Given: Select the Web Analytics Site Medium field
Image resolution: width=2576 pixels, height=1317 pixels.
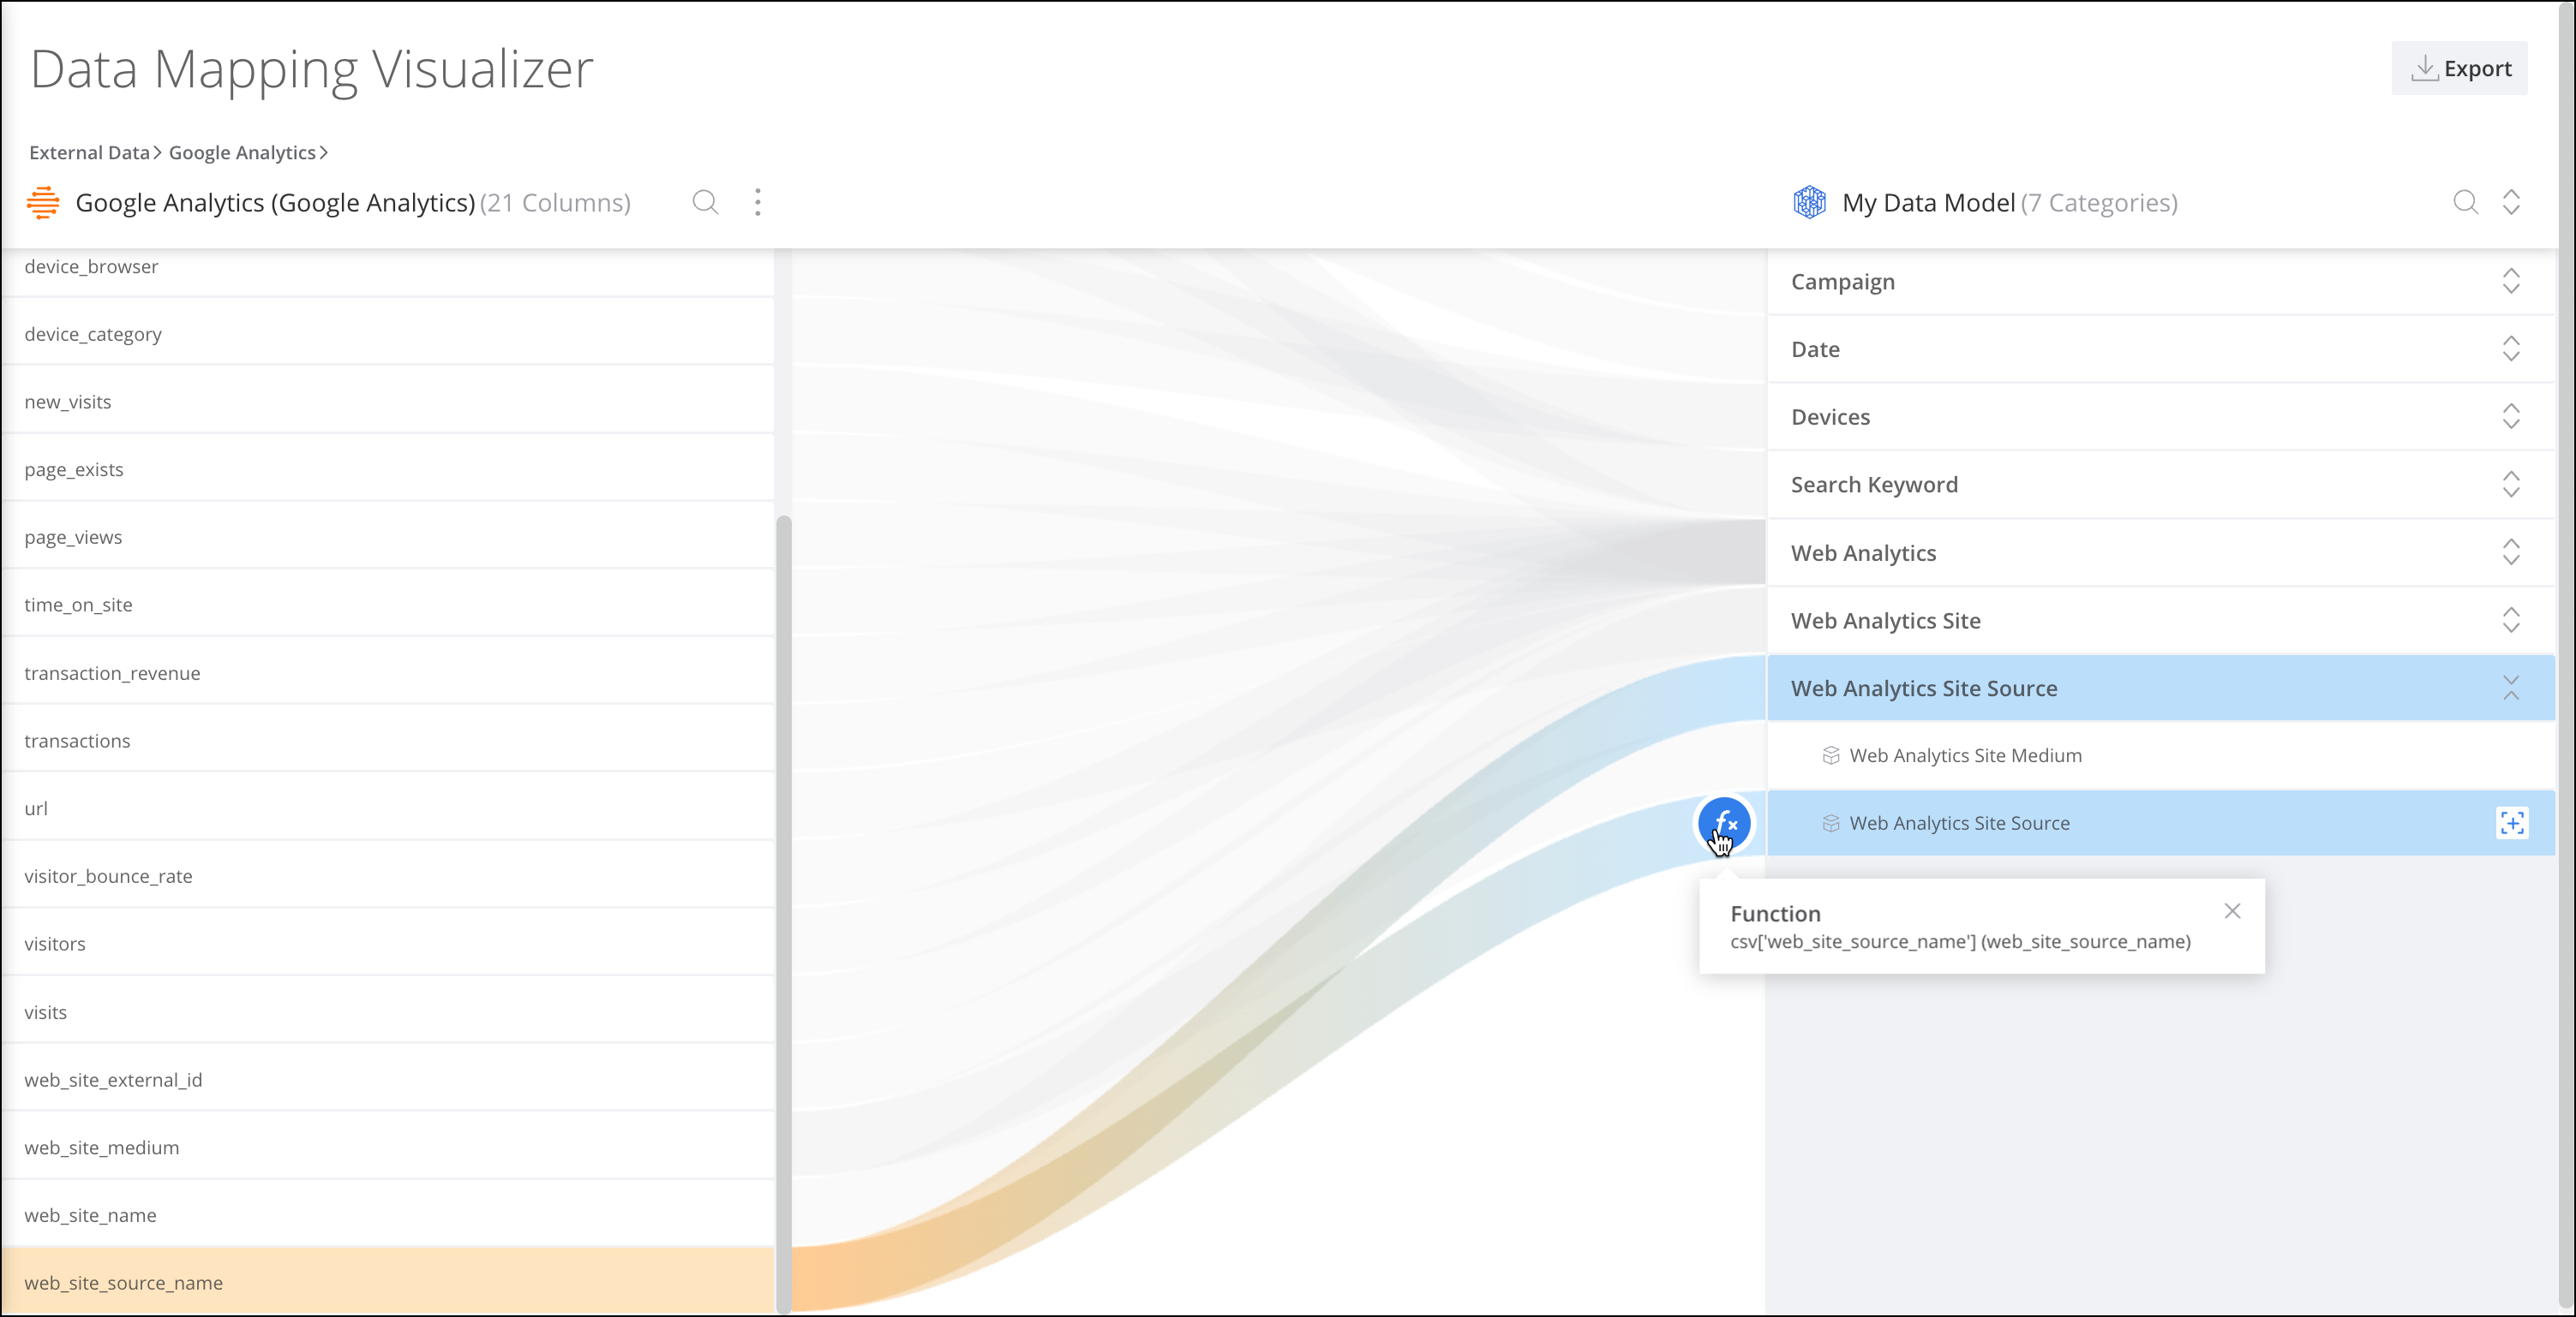Looking at the screenshot, I should 2161,755.
